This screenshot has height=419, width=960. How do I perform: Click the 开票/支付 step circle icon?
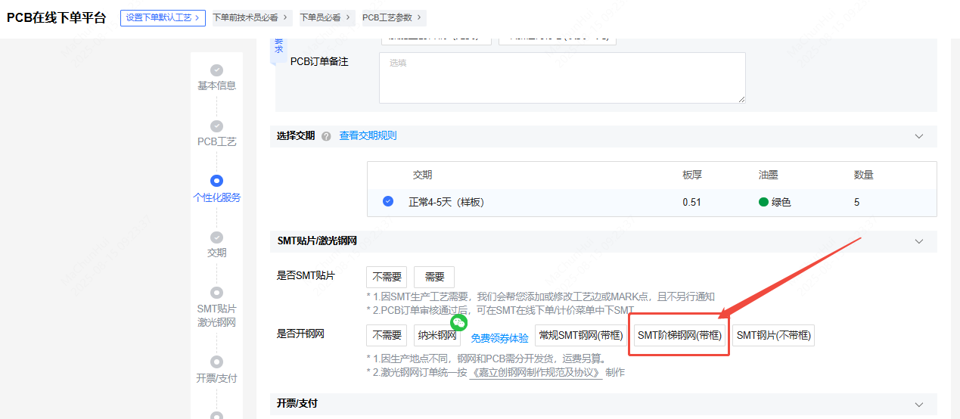coord(216,362)
